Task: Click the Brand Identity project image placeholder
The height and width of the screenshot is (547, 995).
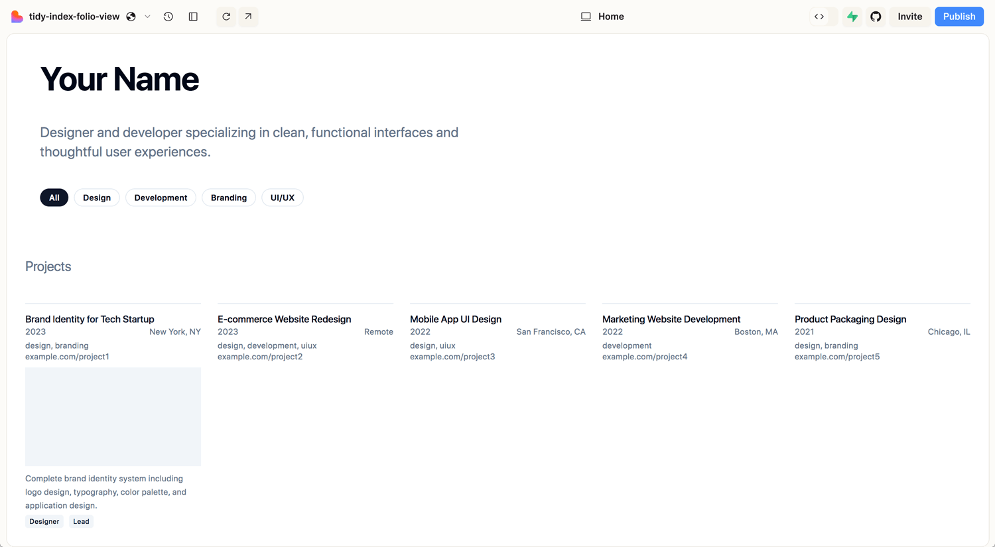Action: (113, 416)
